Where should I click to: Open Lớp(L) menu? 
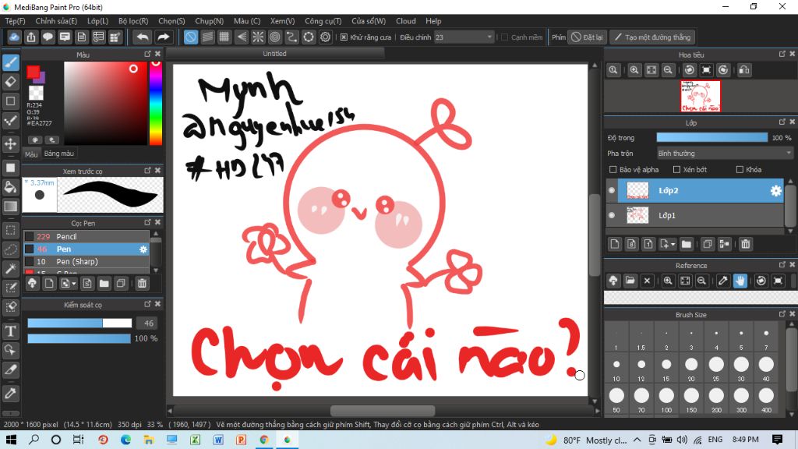tap(97, 21)
